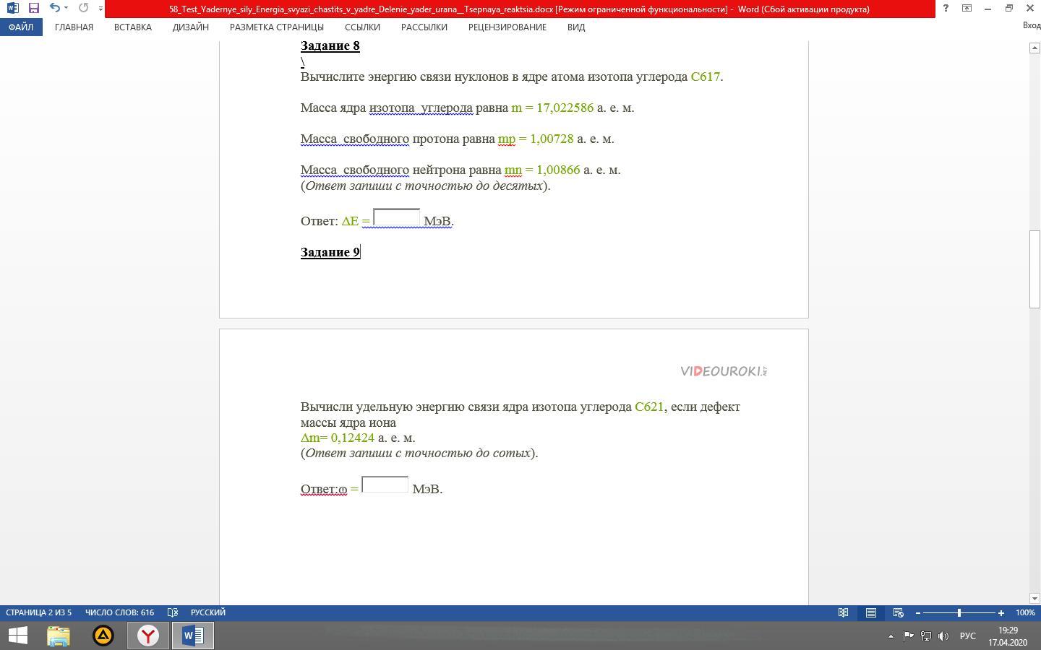Image resolution: width=1041 pixels, height=650 pixels.
Task: Open Yandex Browser from taskbar
Action: [148, 636]
